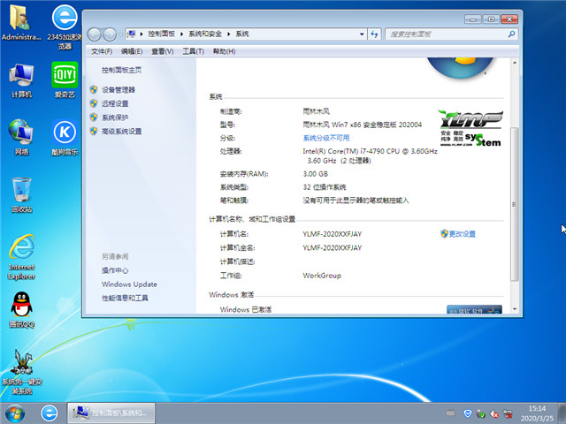Click the shield icon beside 远程设置
The image size is (566, 424).
tap(94, 103)
